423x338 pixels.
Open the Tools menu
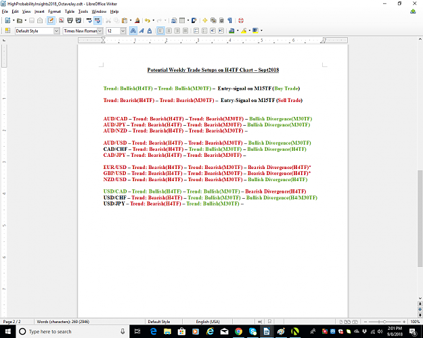tap(83, 11)
